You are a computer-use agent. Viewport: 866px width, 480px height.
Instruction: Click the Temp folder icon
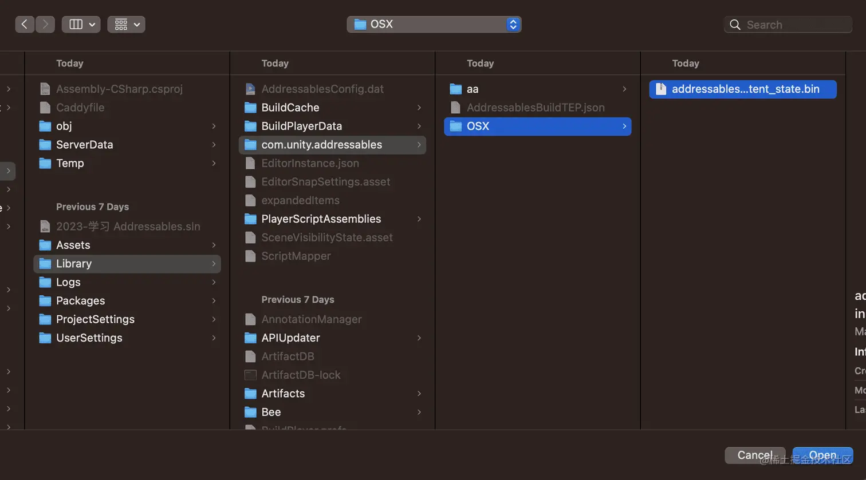coord(45,164)
